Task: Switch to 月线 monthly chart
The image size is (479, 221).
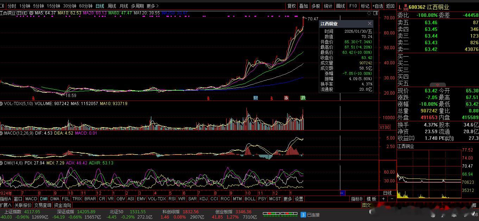Action: click(124, 6)
